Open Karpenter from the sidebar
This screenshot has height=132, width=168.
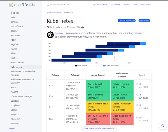point(15,35)
